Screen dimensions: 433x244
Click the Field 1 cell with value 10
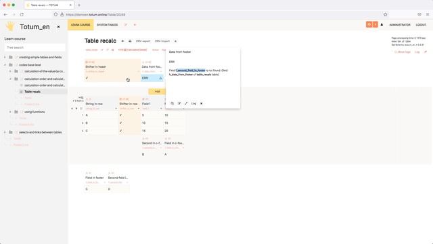152,123
